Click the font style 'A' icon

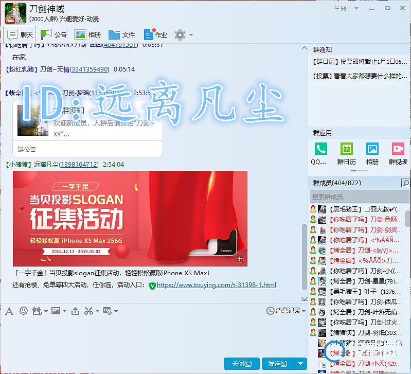click(9, 311)
